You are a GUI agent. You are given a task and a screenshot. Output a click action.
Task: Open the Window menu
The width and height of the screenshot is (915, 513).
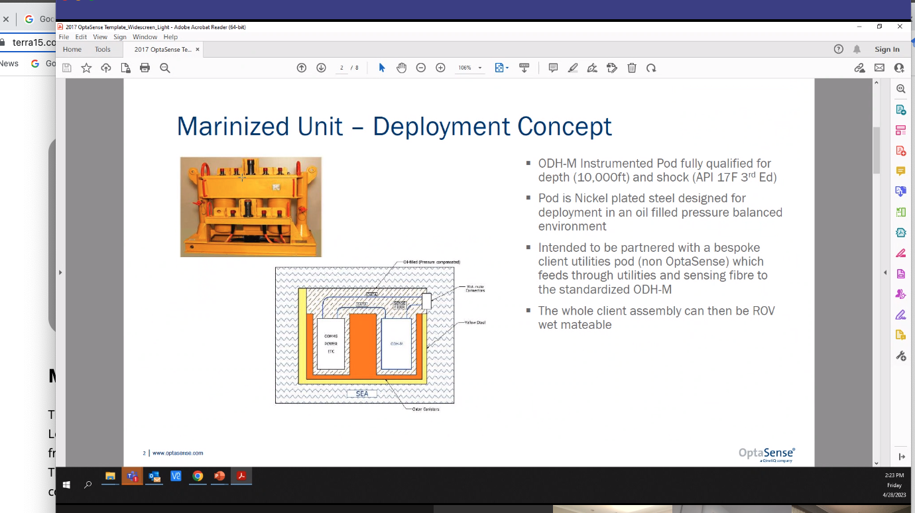point(145,37)
